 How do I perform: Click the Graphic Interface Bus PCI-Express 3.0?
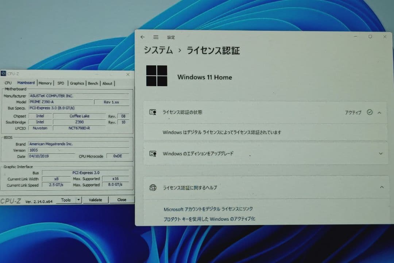[x=86, y=173]
